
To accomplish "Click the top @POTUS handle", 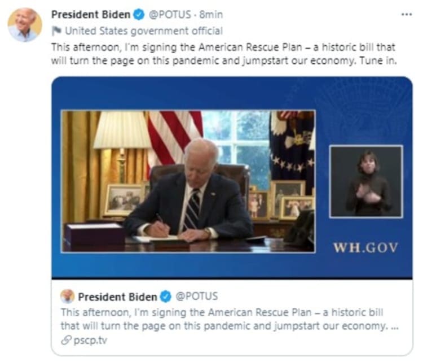I will point(170,15).
